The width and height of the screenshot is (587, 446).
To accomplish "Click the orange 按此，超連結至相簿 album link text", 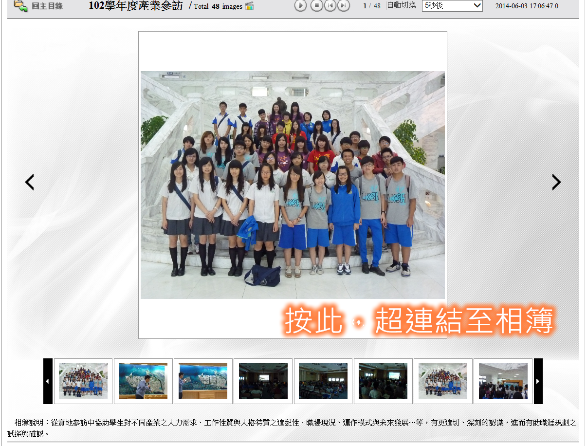I will pyautogui.click(x=419, y=320).
